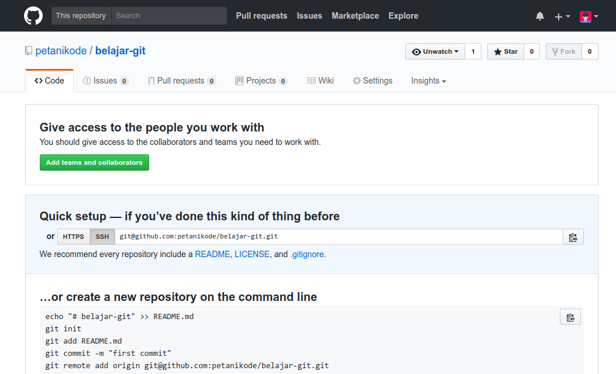Click your profile avatar picture

click(585, 16)
